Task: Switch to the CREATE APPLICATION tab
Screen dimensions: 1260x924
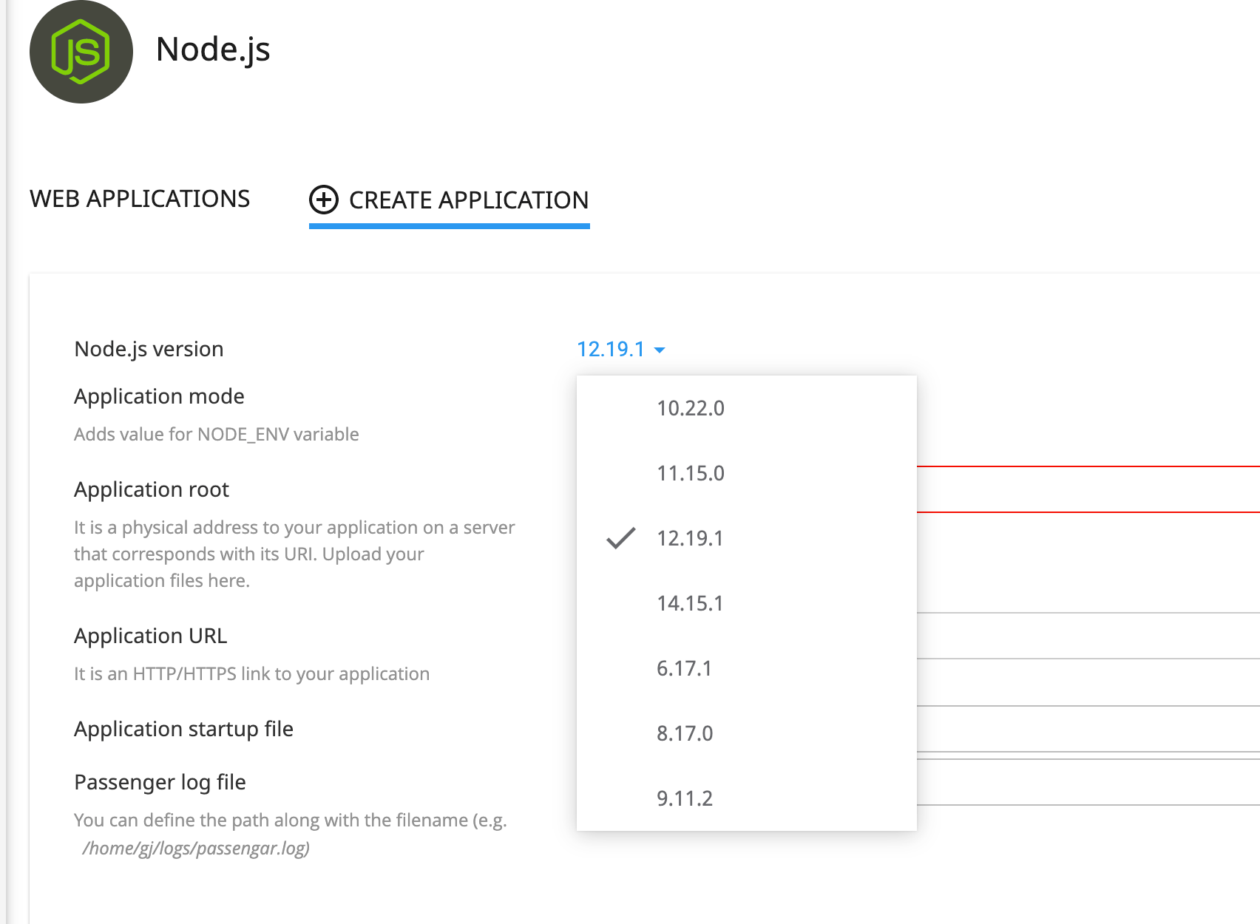Action: pyautogui.click(x=450, y=200)
